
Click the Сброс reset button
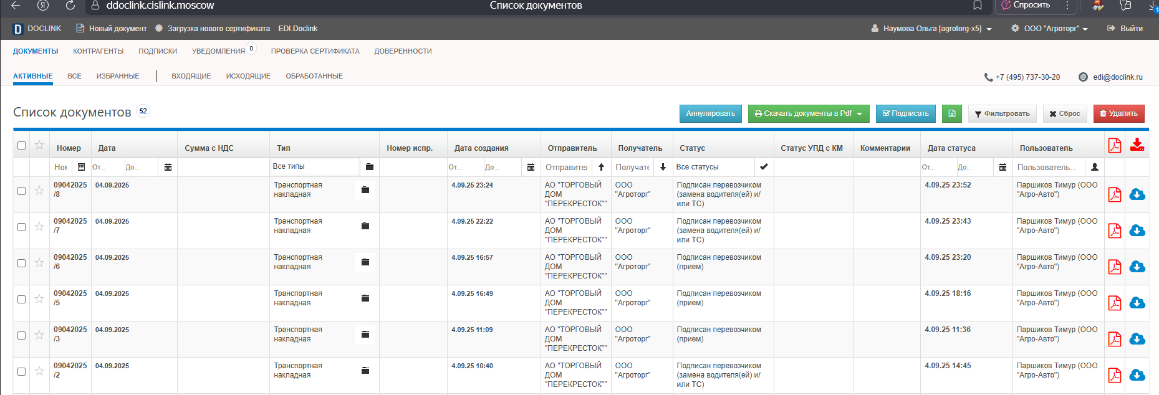(x=1065, y=113)
